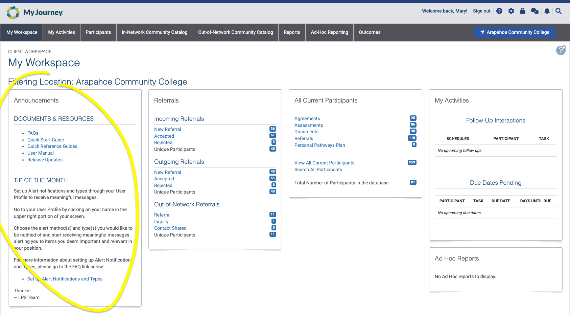This screenshot has height=315, width=570.
Task: Click the Sign out link
Action: (481, 11)
